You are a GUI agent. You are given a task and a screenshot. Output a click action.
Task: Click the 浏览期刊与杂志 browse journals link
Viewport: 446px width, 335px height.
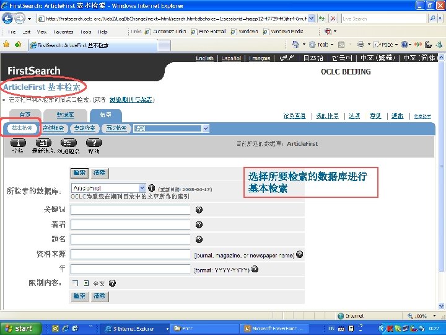click(131, 100)
